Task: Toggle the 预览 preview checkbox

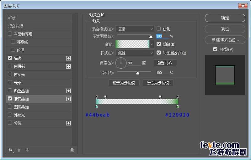Action: [x=215, y=49]
